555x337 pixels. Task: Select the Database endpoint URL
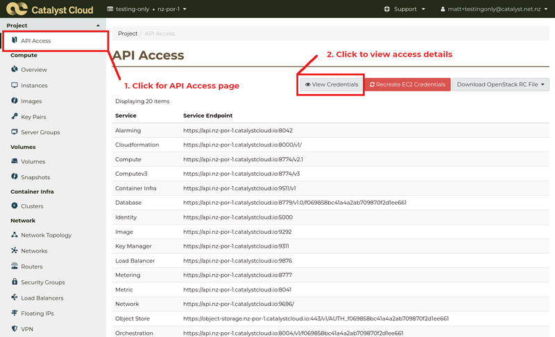(295, 203)
